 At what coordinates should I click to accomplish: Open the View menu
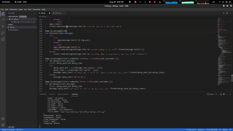coord(20,9)
